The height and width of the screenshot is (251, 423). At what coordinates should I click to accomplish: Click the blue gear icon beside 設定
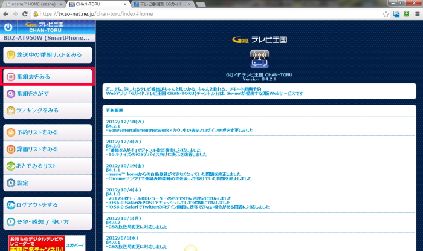tap(10, 183)
